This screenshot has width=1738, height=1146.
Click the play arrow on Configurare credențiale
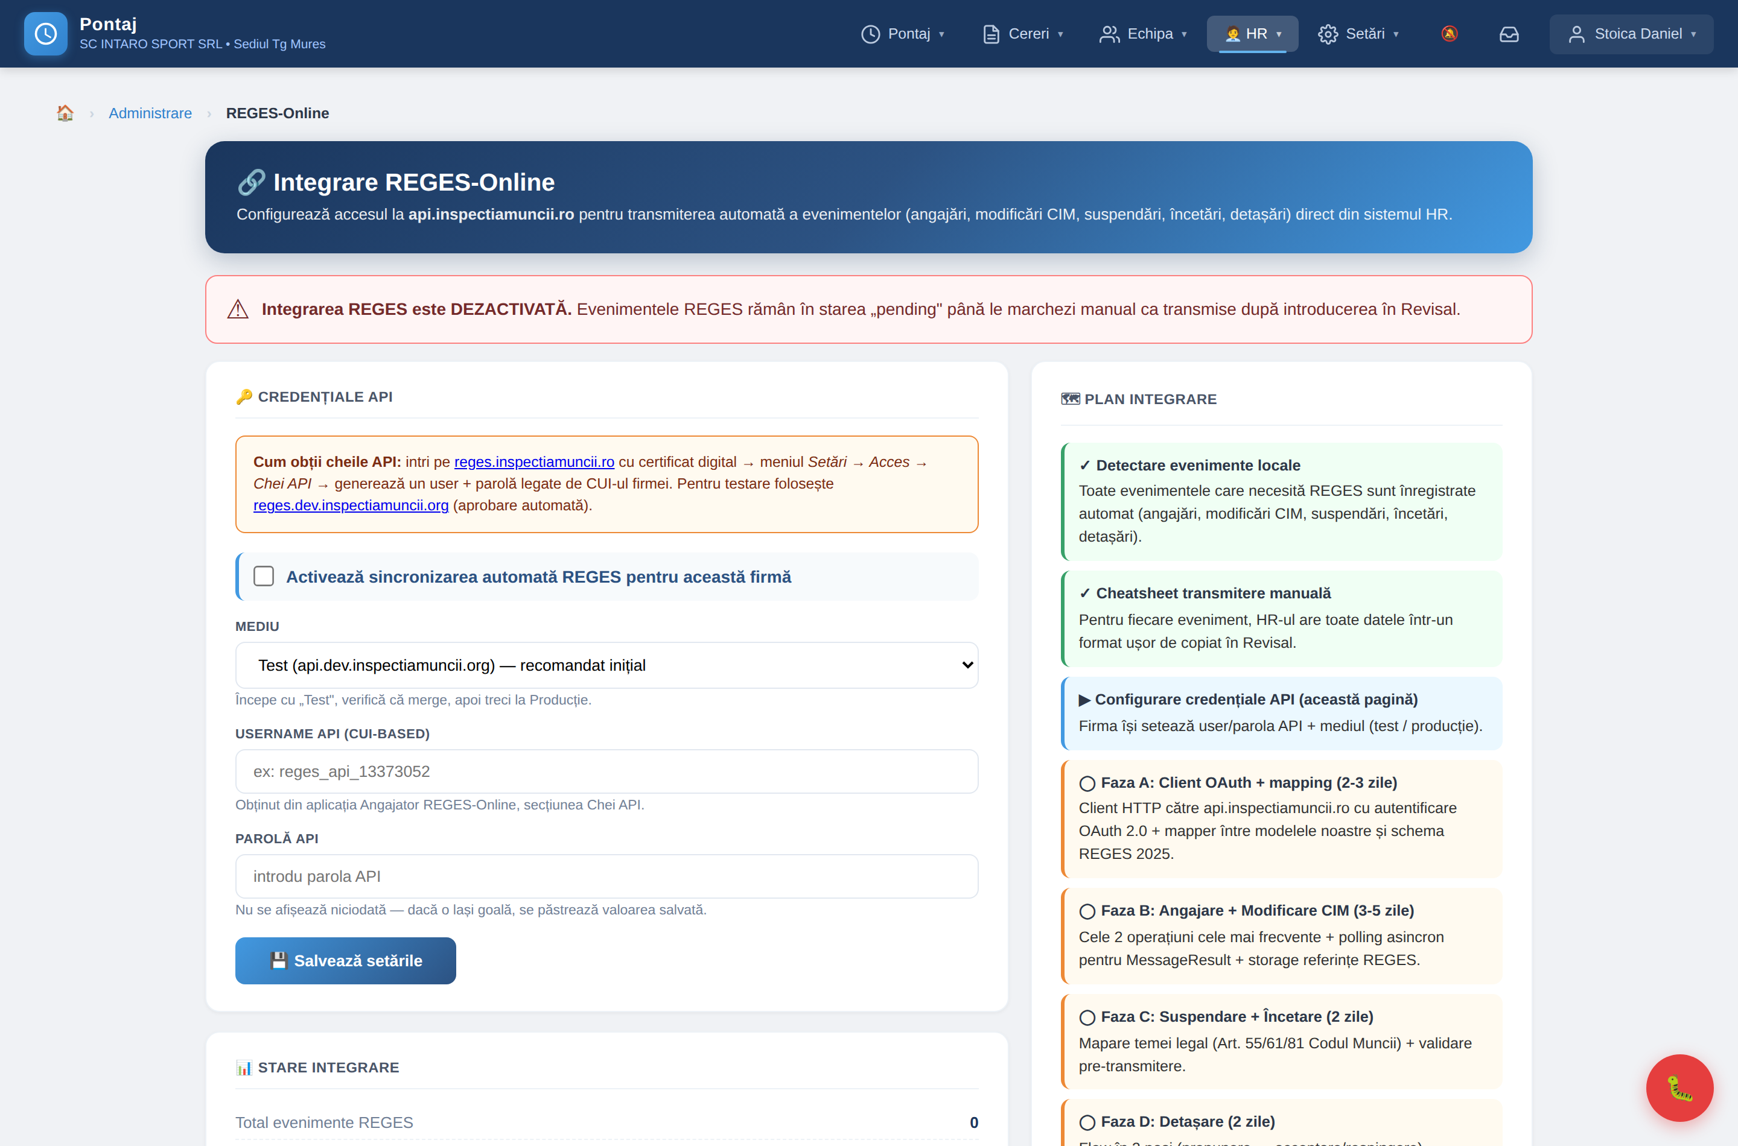[x=1085, y=700]
